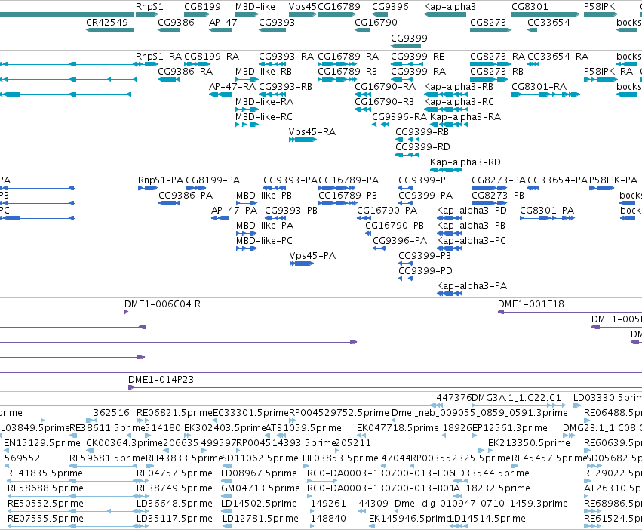Click the DME1-001E18 clone
Viewport: 642px width, 530px height.
coord(570,312)
